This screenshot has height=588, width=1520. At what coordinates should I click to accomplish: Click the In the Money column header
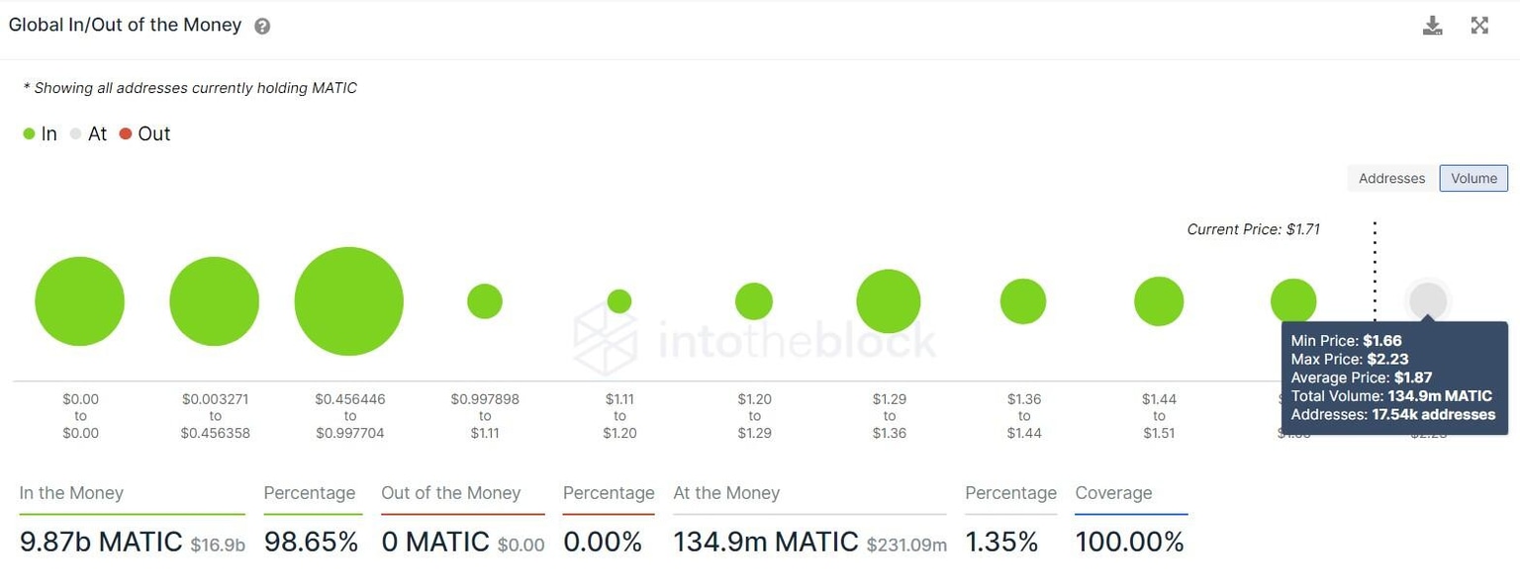(71, 493)
